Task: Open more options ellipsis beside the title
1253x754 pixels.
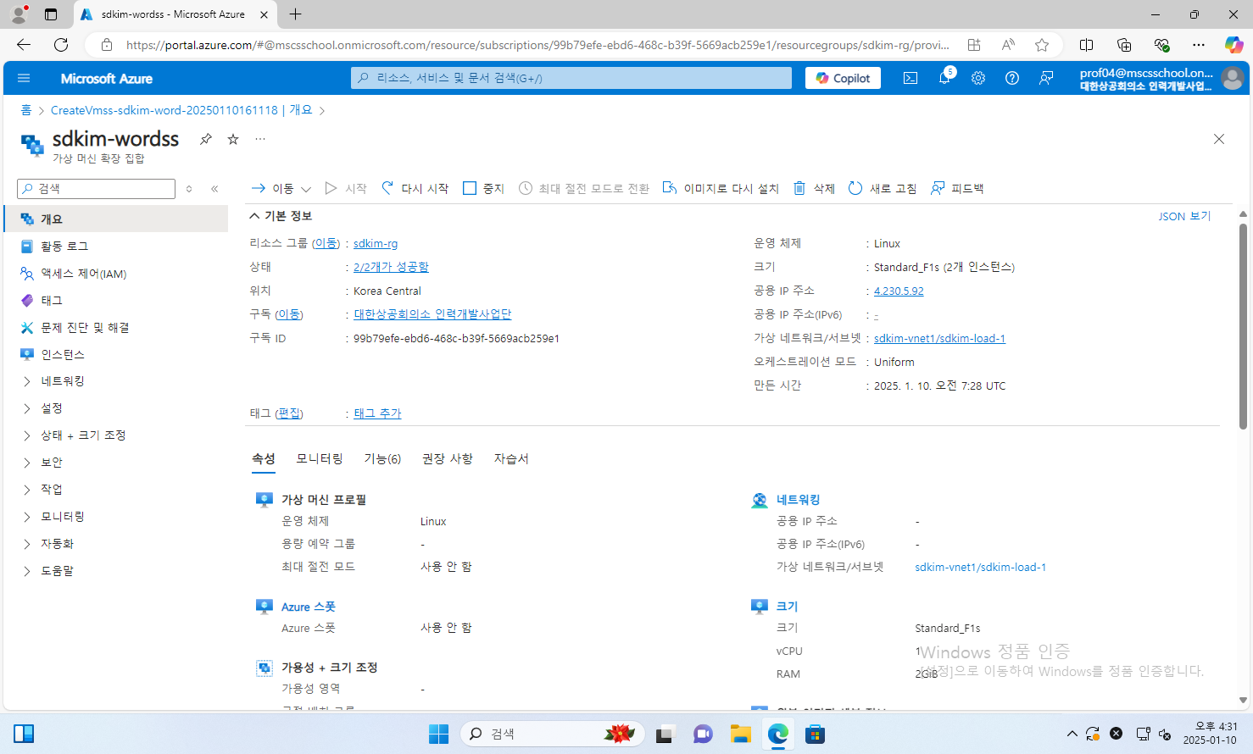Action: [x=260, y=139]
